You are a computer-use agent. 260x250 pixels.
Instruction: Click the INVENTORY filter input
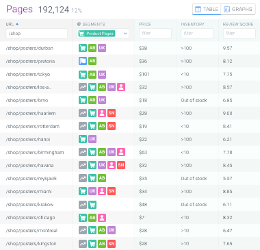click(x=197, y=34)
